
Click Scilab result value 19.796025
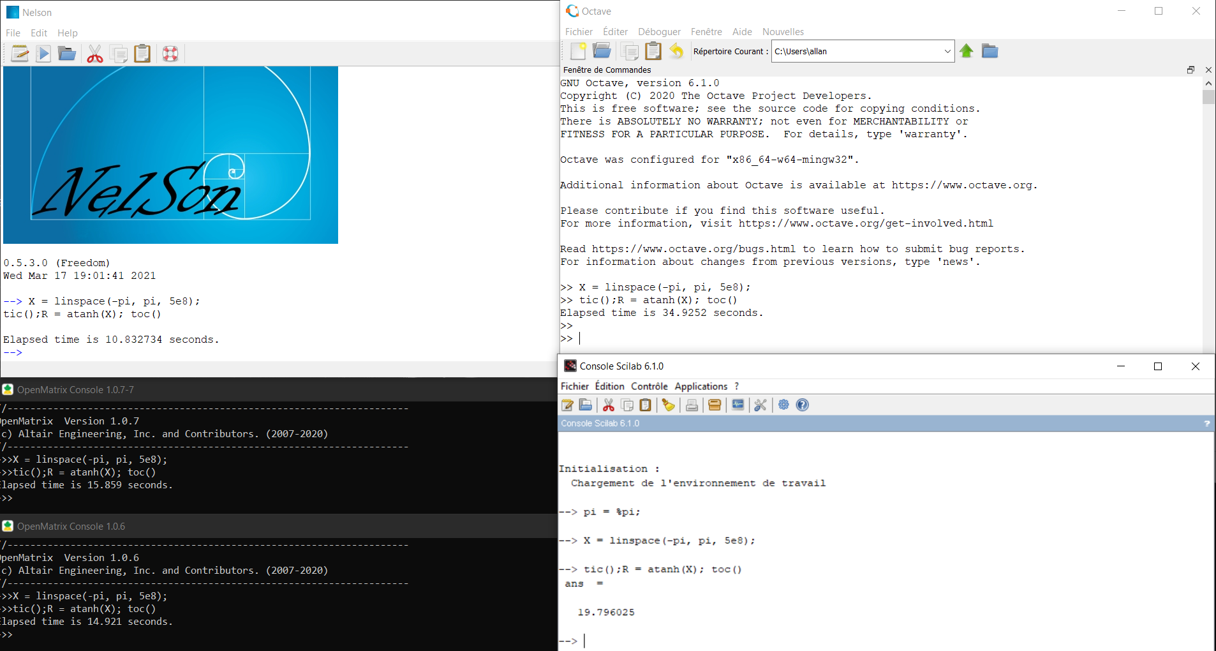click(606, 612)
